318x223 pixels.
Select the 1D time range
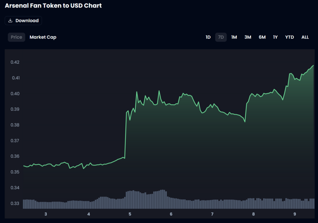pyautogui.click(x=208, y=37)
